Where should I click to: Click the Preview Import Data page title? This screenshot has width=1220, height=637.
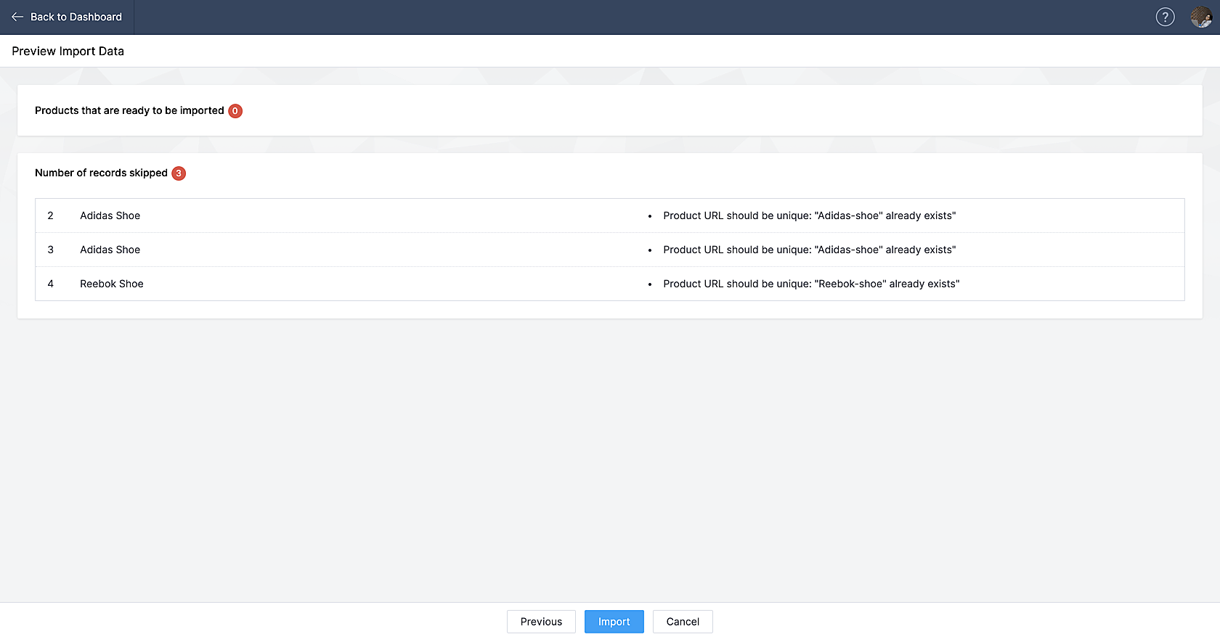(x=68, y=52)
